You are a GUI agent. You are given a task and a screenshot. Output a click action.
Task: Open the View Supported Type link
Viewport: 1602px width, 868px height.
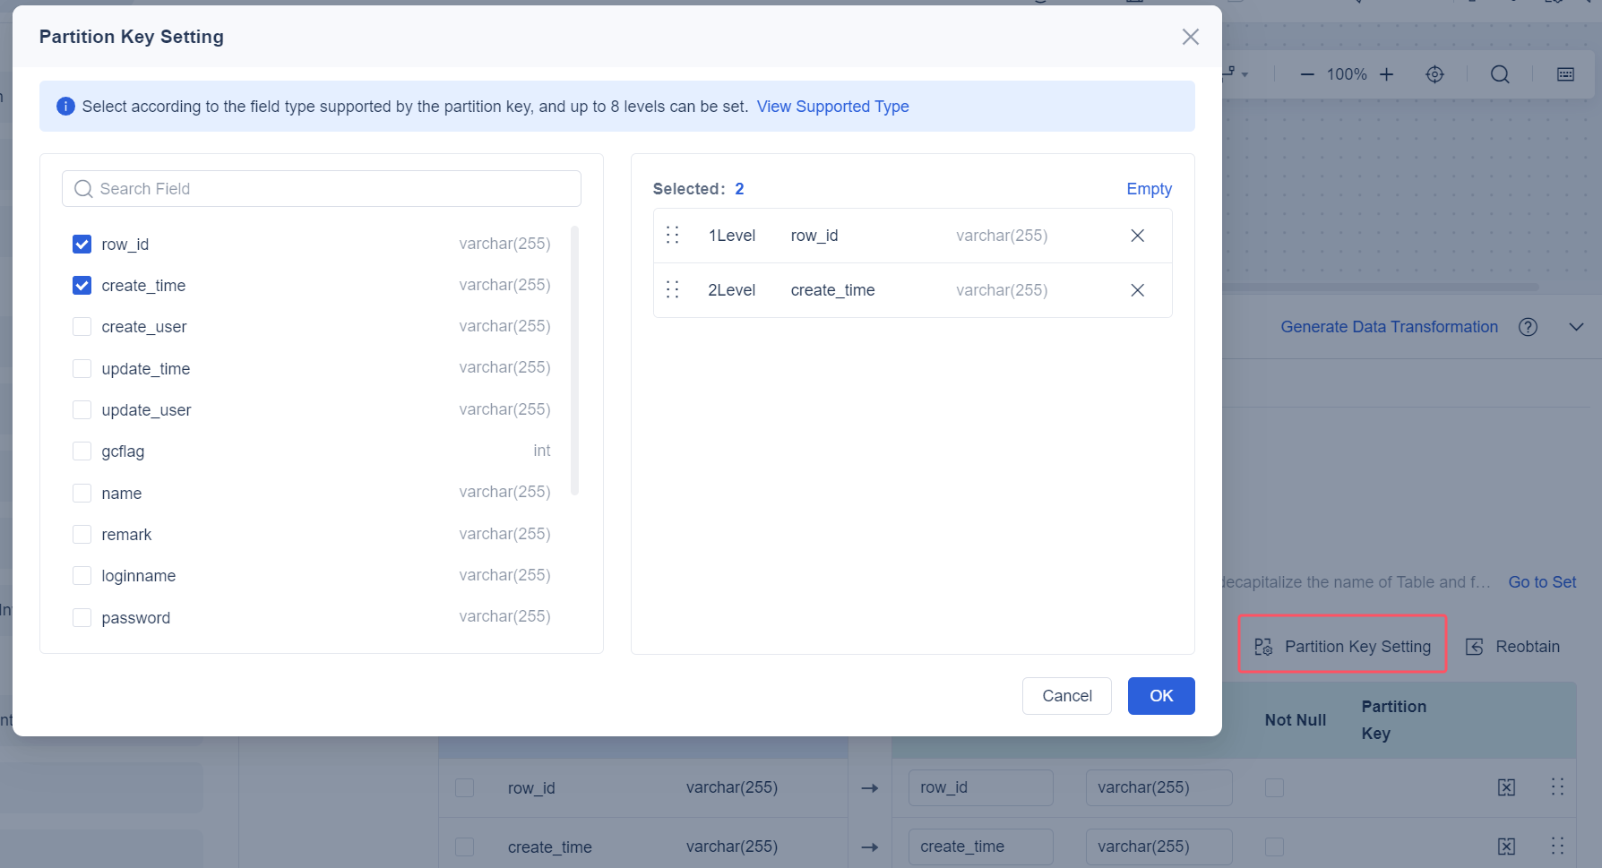[x=832, y=106]
